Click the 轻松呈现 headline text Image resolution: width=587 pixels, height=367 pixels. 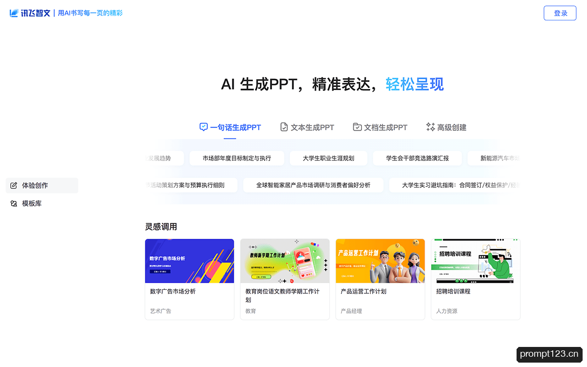pos(414,84)
